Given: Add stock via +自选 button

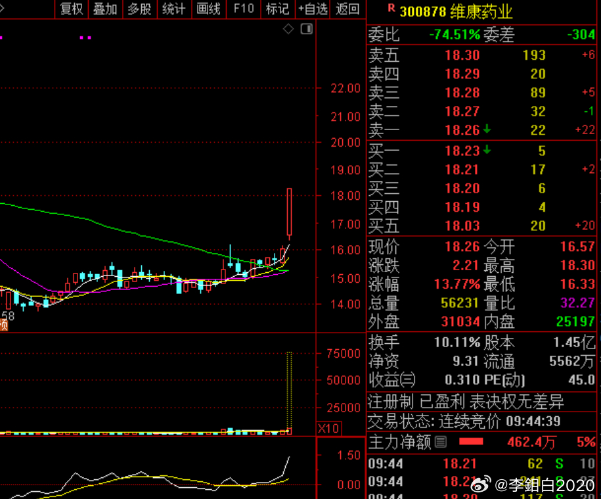Looking at the screenshot, I should (x=313, y=9).
